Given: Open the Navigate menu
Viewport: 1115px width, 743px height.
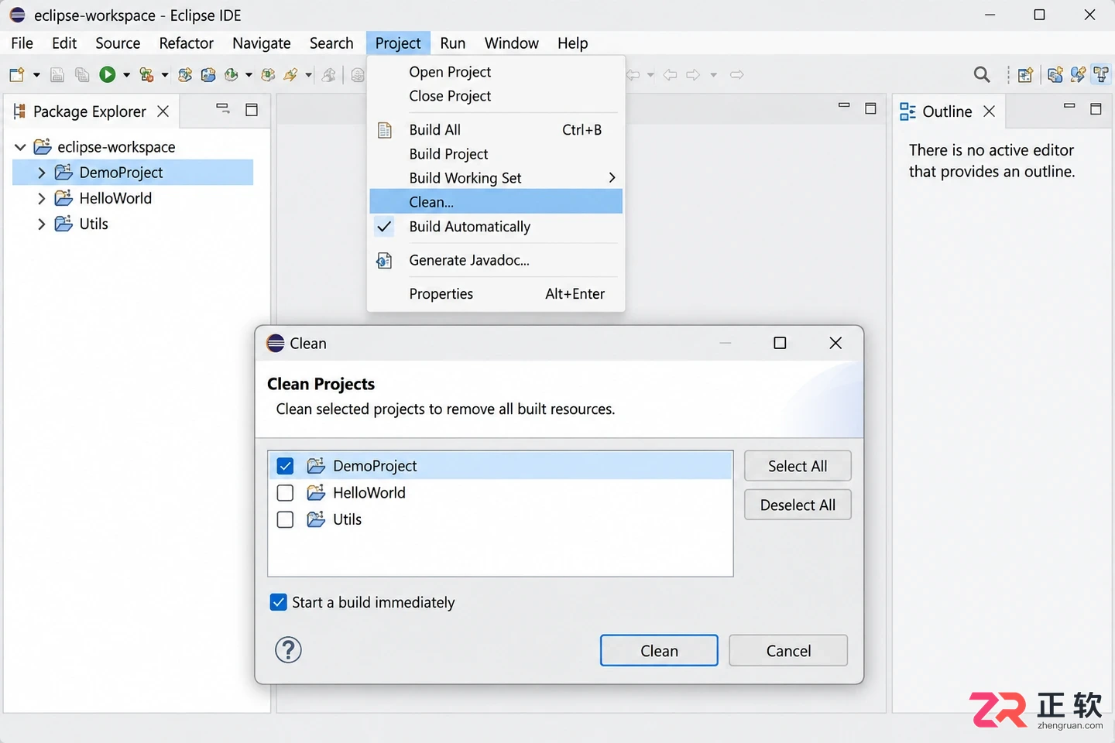Looking at the screenshot, I should 262,43.
